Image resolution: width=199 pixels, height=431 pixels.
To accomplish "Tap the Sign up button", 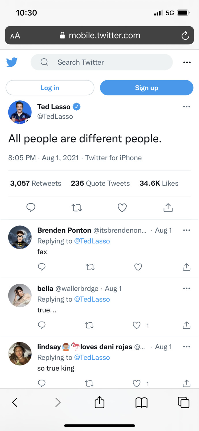I will tap(147, 88).
